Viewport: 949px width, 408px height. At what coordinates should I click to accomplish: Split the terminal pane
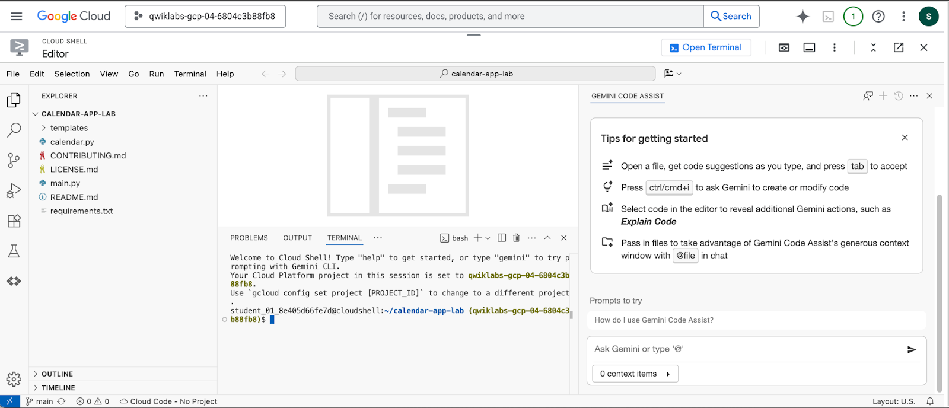502,238
